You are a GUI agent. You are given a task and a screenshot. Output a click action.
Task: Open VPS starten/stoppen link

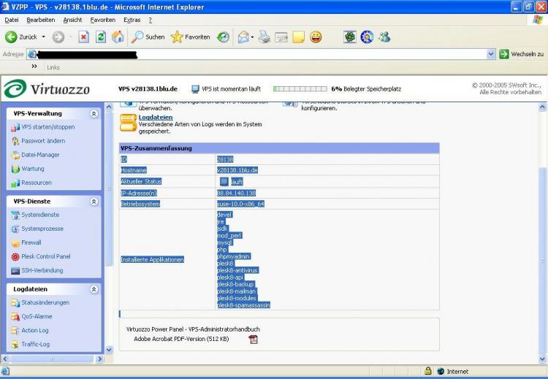click(48, 127)
